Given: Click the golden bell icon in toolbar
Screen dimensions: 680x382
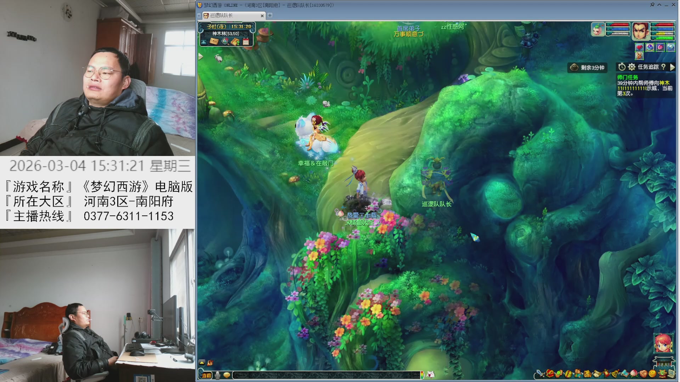Looking at the screenshot, I should pos(615,374).
